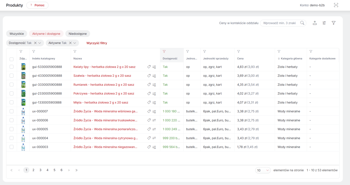Focus the search field with the 3-character hint
350x185 pixels.
pos(279,23)
